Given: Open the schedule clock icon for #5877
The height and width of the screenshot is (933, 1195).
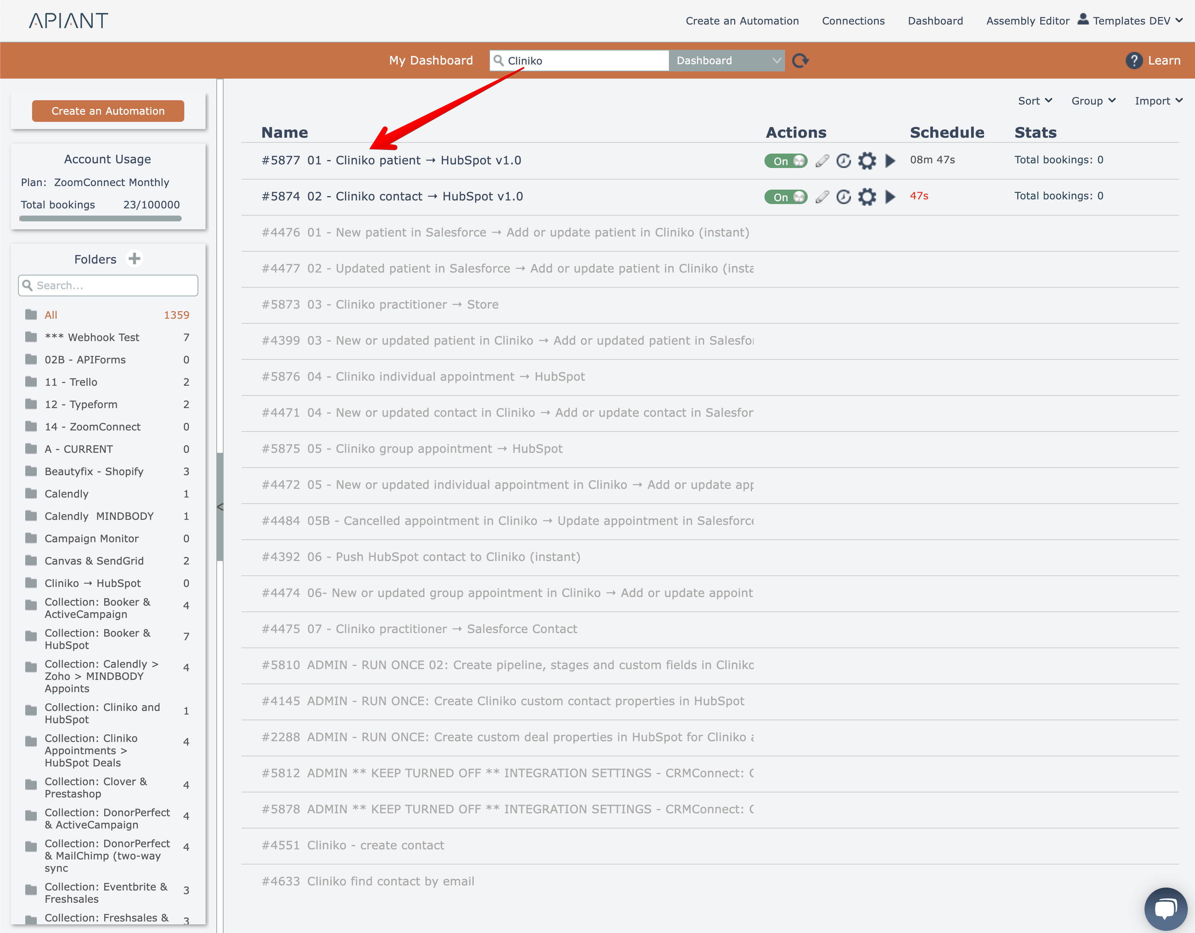Looking at the screenshot, I should click(844, 161).
